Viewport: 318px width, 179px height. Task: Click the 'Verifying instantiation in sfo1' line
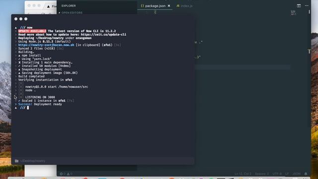tap(45, 80)
